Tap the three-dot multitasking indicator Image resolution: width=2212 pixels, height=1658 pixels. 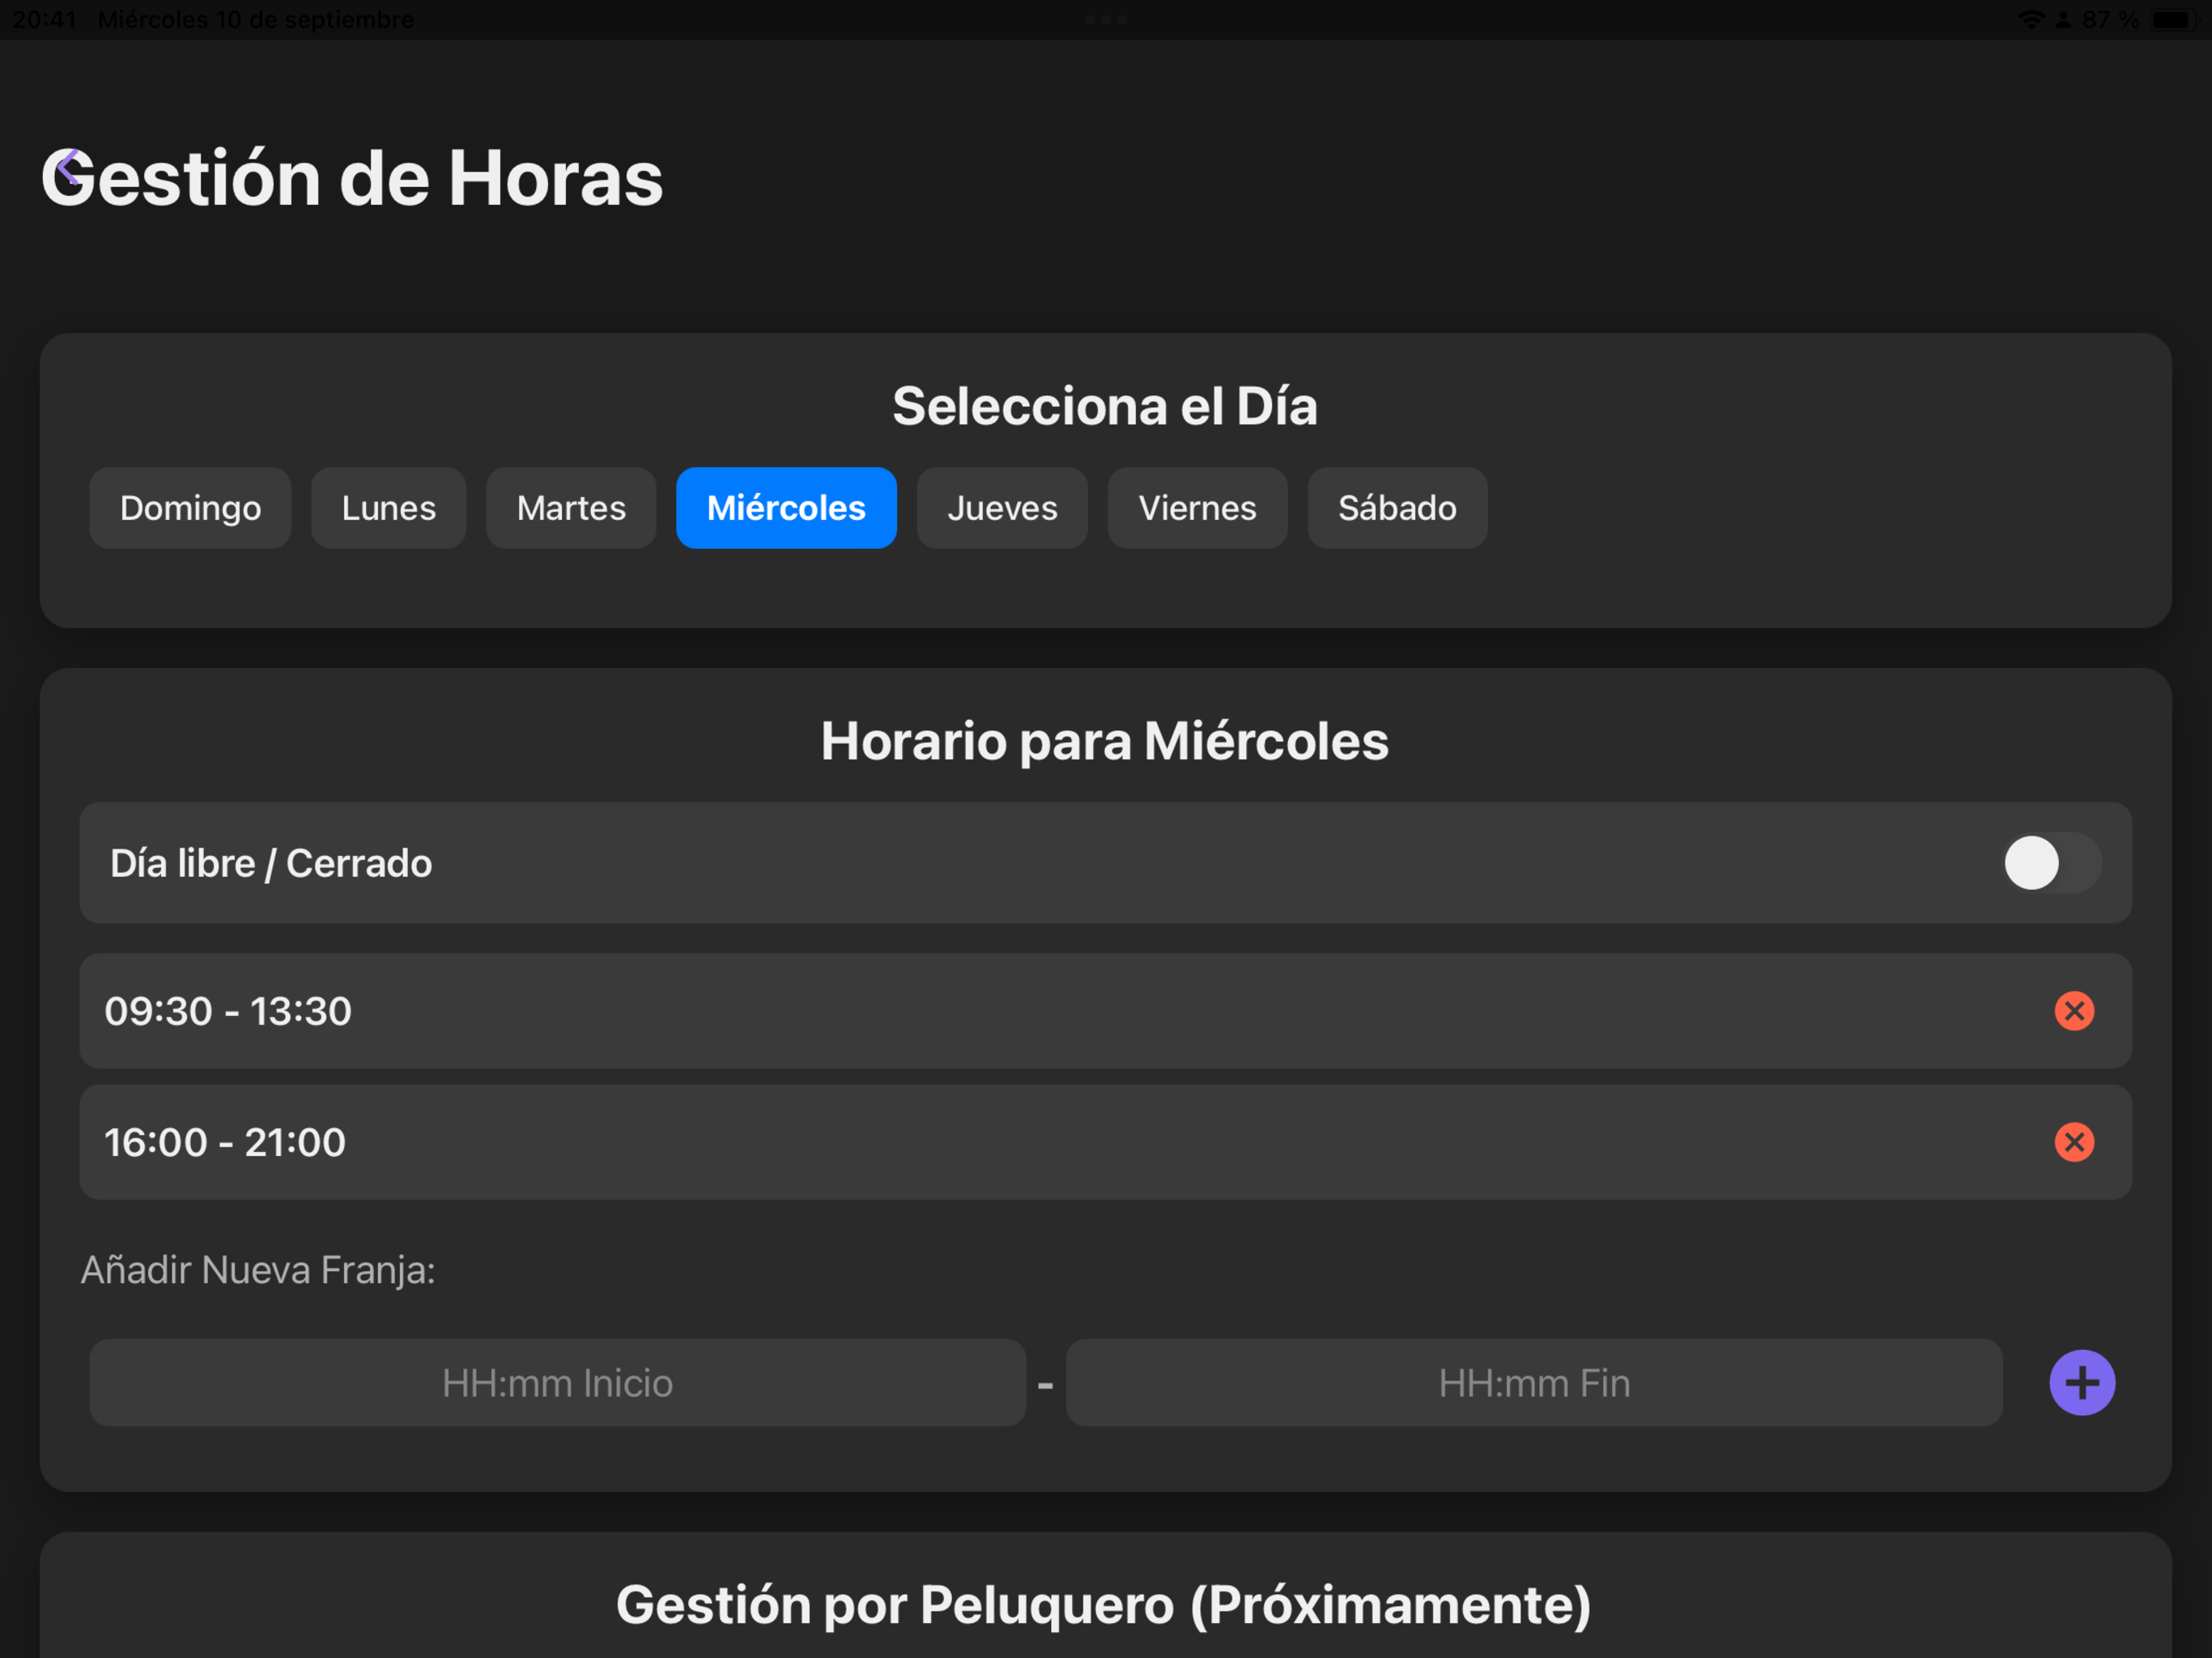pyautogui.click(x=1106, y=19)
